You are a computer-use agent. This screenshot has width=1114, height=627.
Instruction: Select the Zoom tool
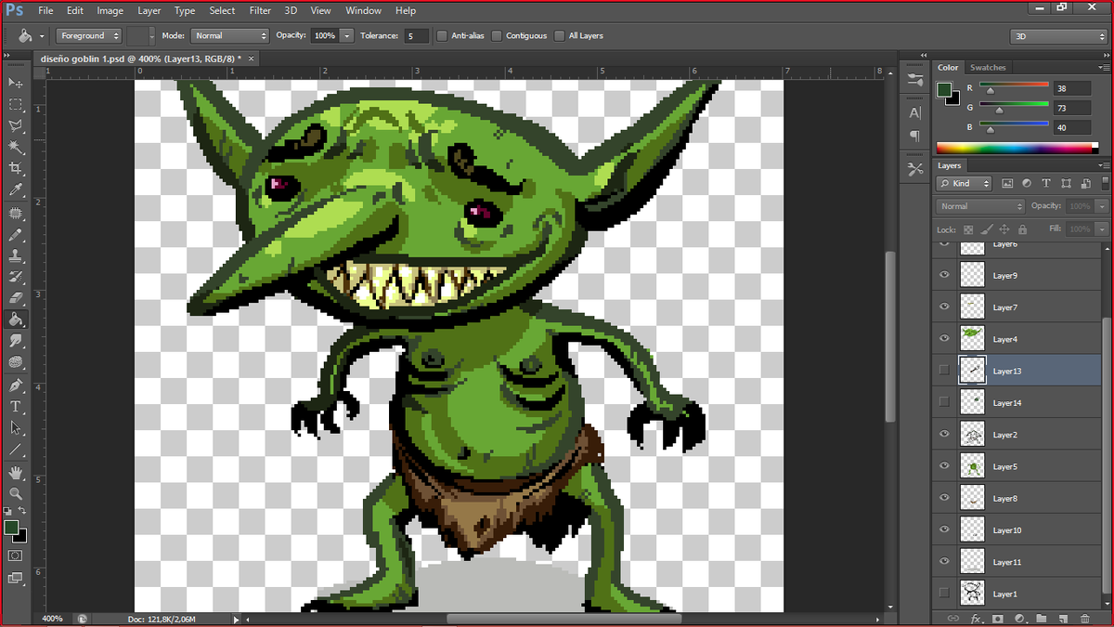16,494
